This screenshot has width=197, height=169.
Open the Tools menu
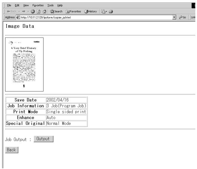(x=50, y=5)
